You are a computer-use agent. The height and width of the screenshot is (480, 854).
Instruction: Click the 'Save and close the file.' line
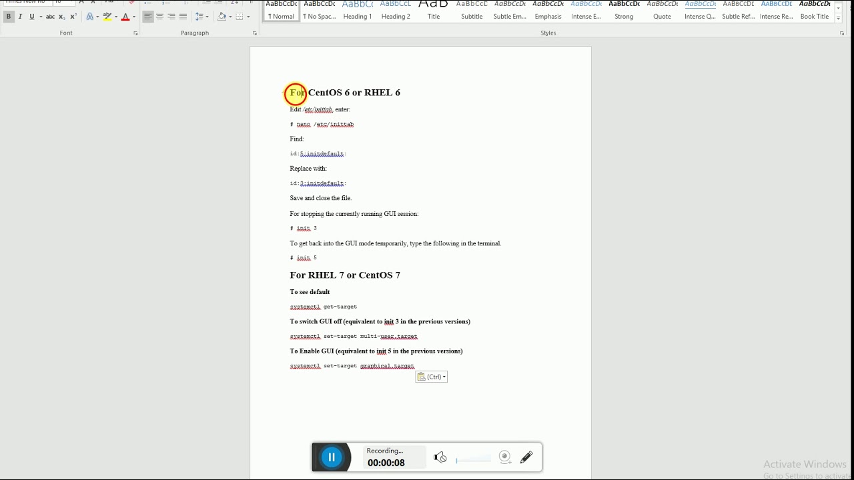(x=321, y=198)
